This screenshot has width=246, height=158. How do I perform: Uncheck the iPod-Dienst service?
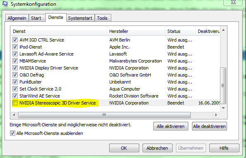[15, 47]
